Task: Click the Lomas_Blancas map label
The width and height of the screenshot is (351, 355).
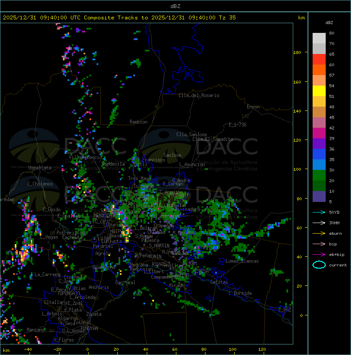Action: coord(242,261)
